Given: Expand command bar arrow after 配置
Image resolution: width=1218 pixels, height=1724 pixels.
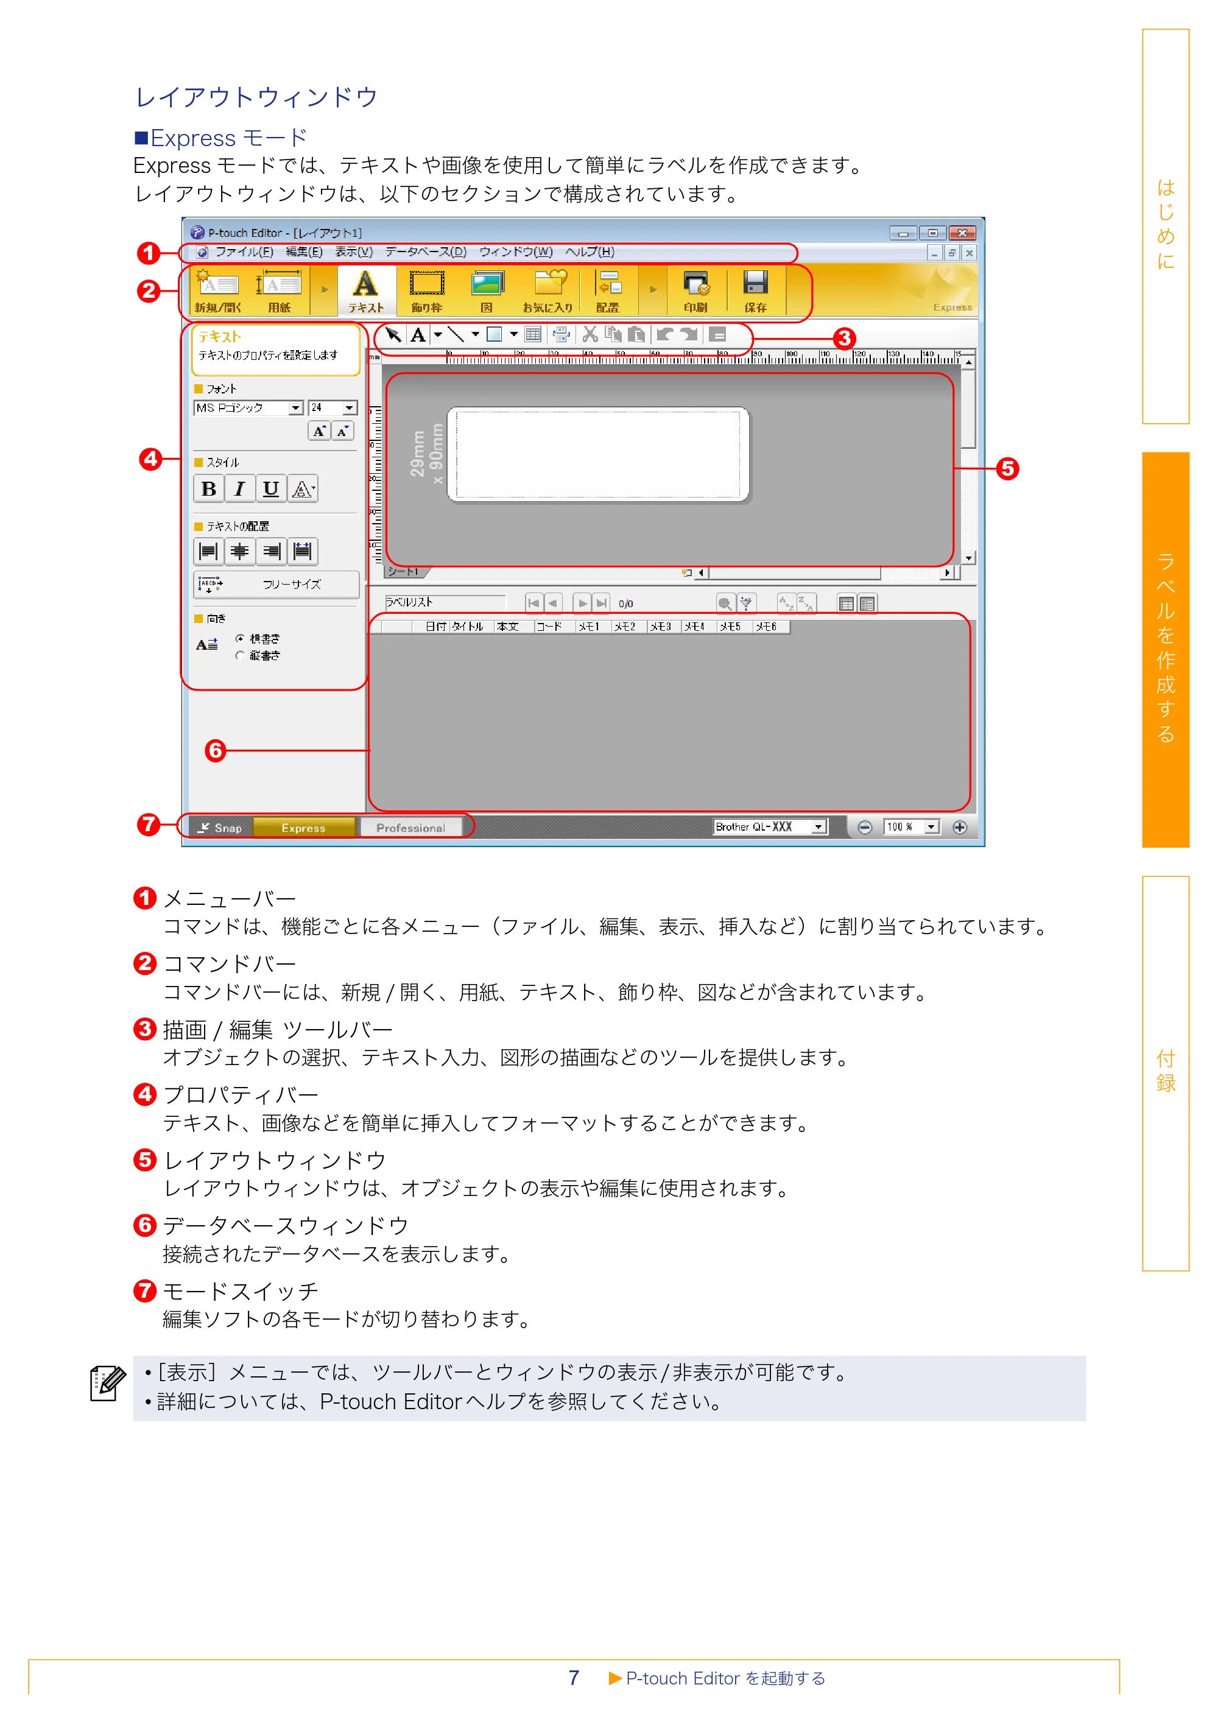Looking at the screenshot, I should coord(653,290).
